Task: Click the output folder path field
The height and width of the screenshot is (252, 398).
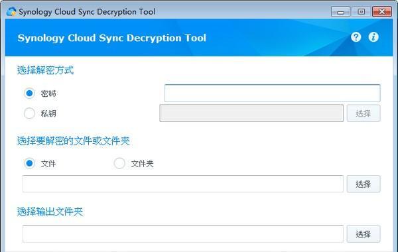Action: click(x=183, y=233)
